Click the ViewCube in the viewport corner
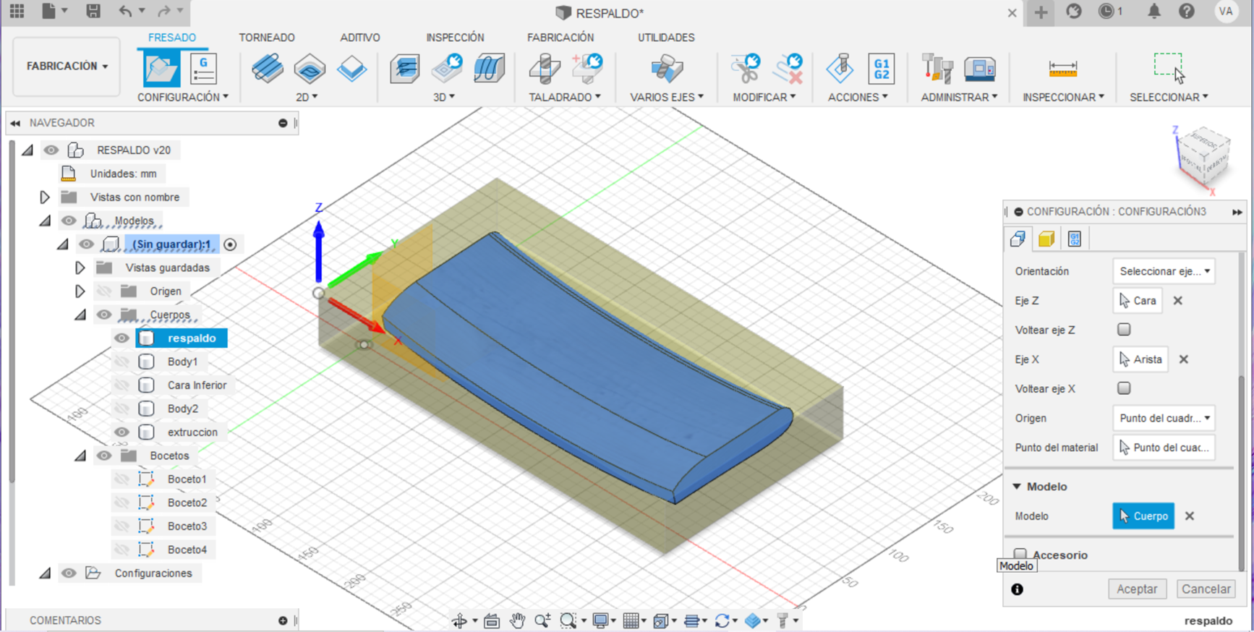This screenshot has height=632, width=1254. [x=1202, y=158]
